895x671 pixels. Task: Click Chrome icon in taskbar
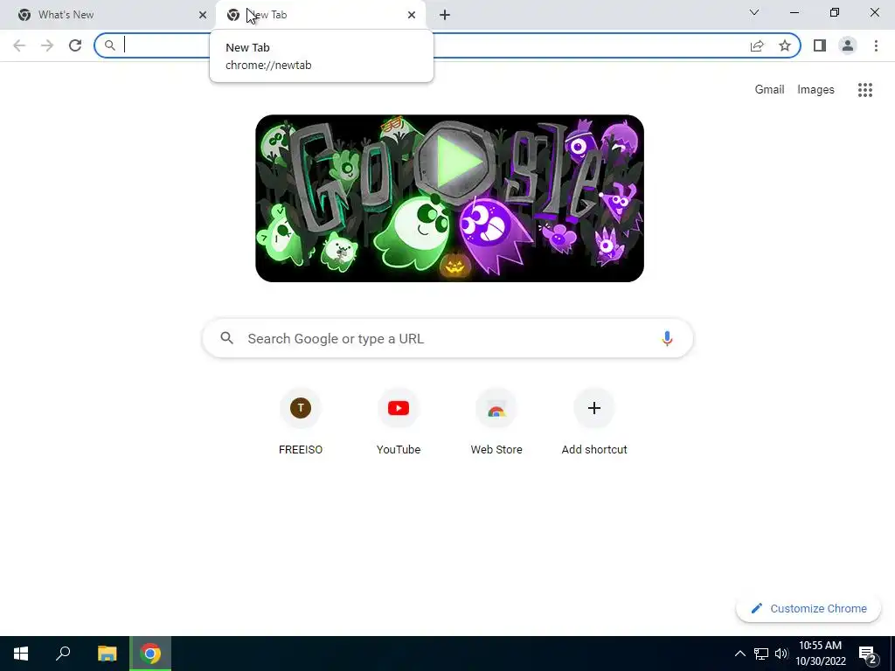coord(150,654)
